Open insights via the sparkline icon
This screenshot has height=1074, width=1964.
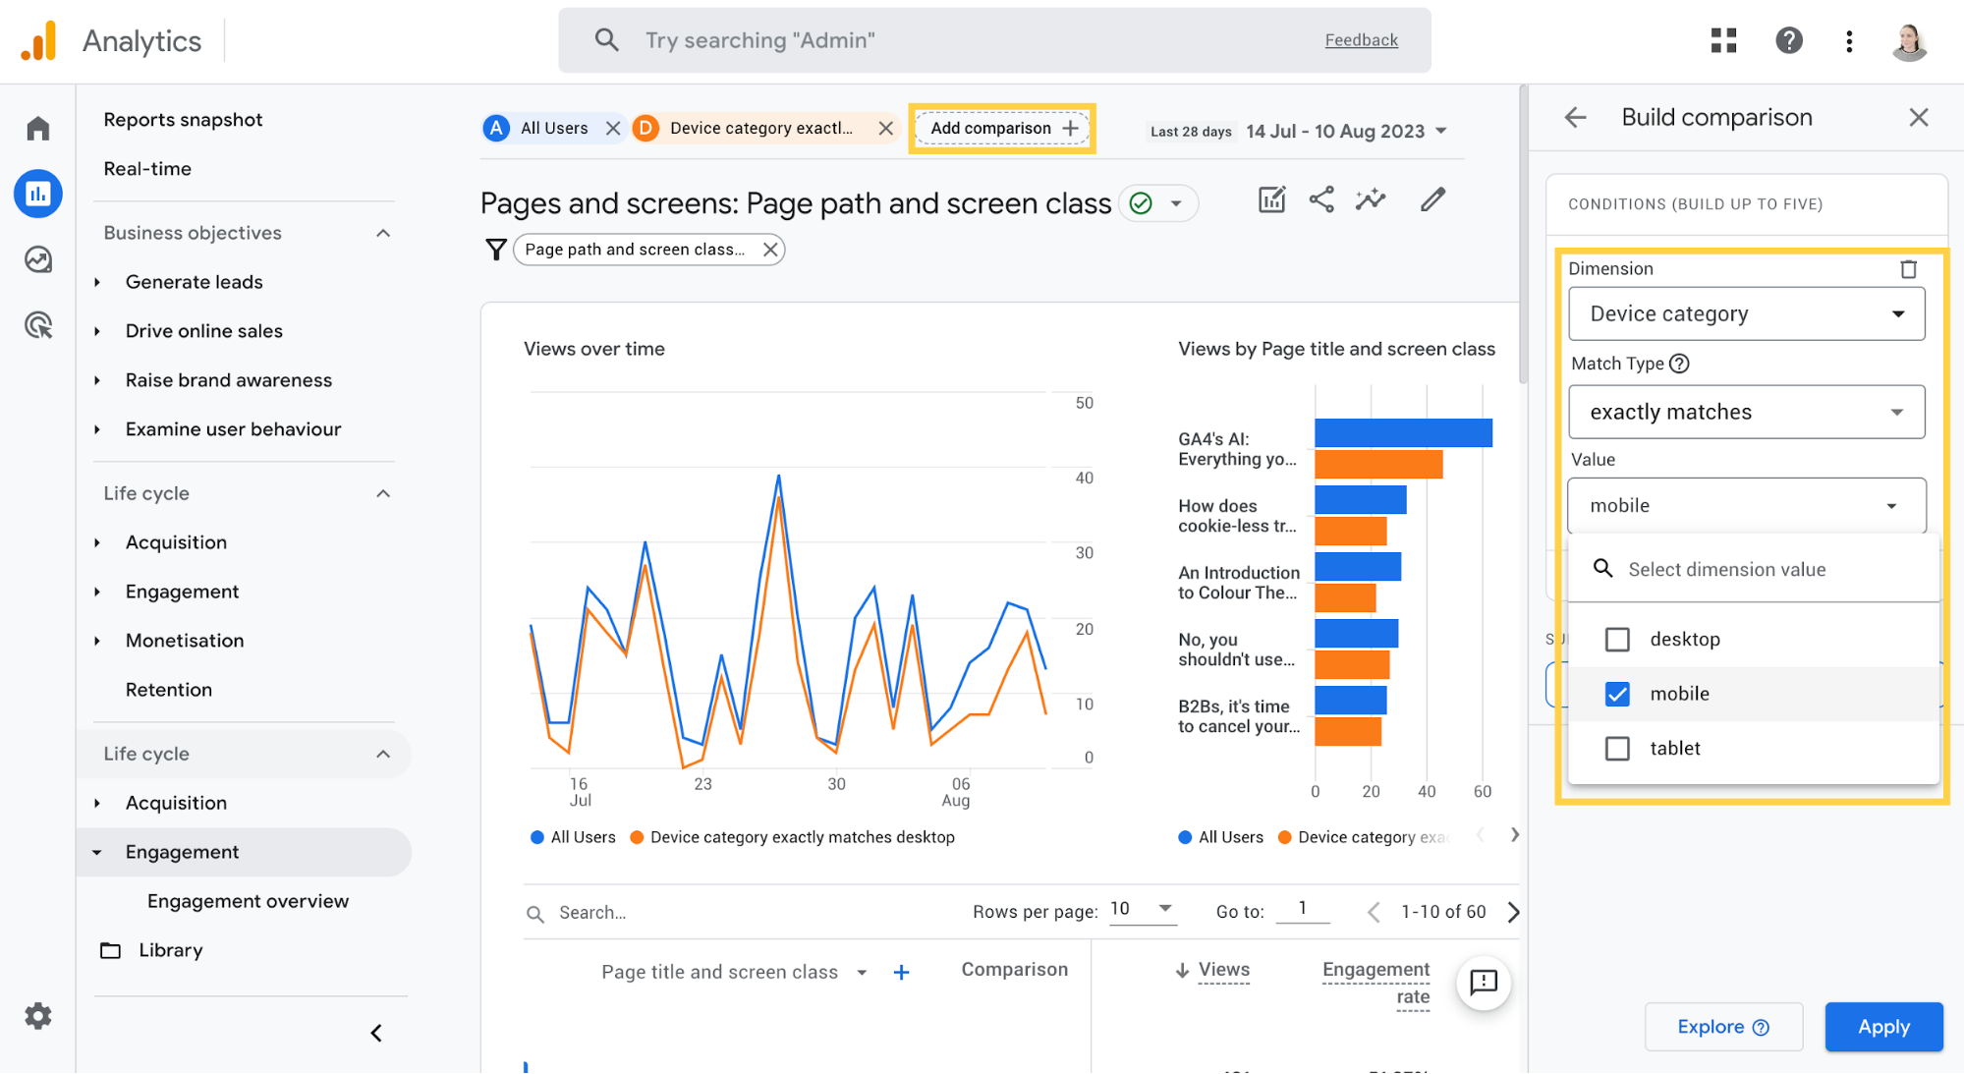pyautogui.click(x=1371, y=199)
